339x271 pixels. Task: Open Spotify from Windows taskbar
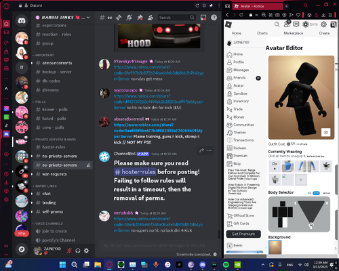pyautogui.click(x=226, y=265)
